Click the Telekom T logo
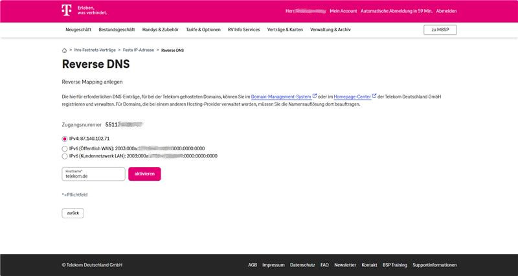518x276 pixels. click(x=67, y=10)
